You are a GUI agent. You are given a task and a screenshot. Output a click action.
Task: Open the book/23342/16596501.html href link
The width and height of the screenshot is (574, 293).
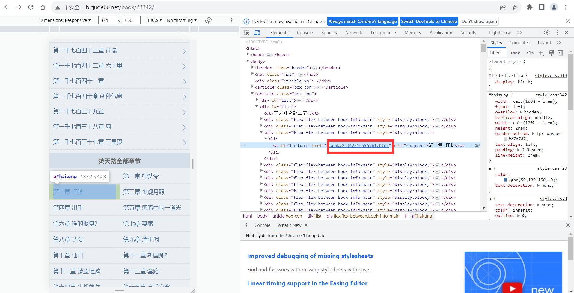pos(359,146)
